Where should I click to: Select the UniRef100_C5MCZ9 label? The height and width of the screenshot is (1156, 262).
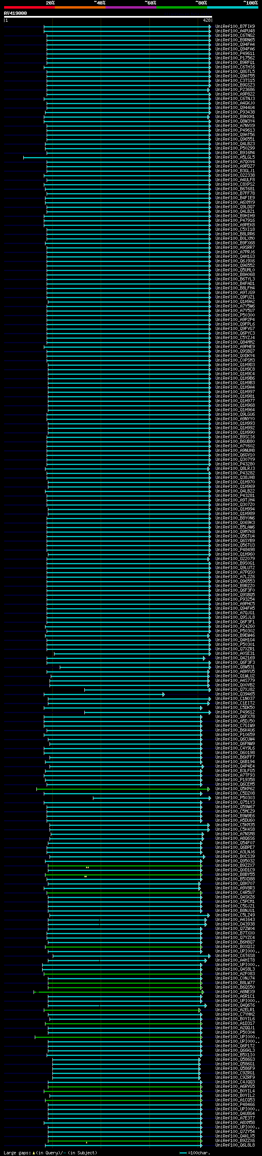(x=235, y=811)
